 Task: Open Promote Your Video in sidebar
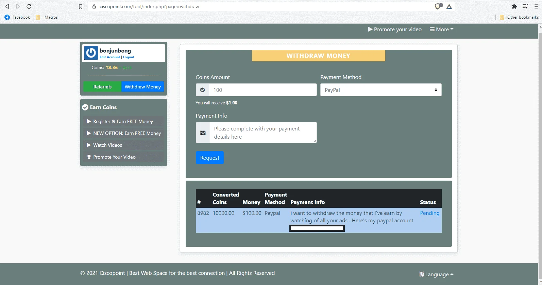123,157
